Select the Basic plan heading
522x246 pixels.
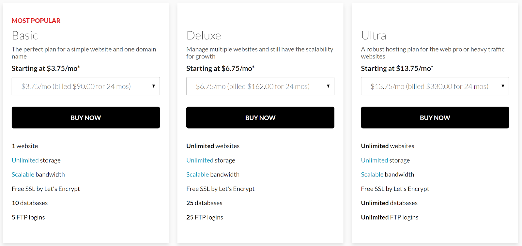coord(25,35)
